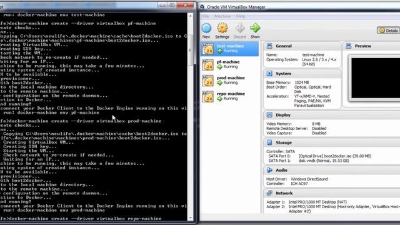Select repo-machine in the VM list
The width and height of the screenshot is (400, 225).
click(229, 96)
